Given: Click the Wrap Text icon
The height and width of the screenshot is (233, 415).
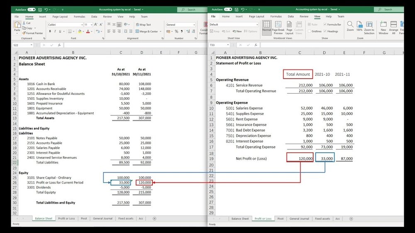Looking at the screenshot, I should pos(143,25).
